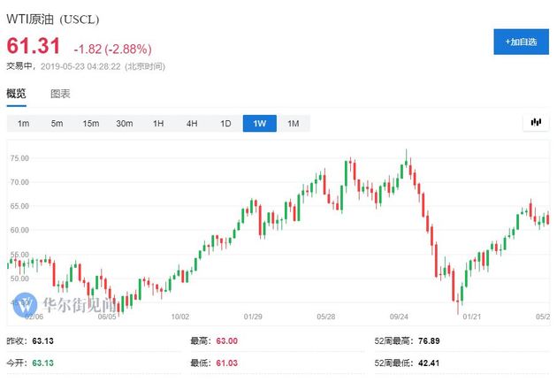Select the 1H timeframe button
This screenshot has width=557, height=382.
[x=158, y=123]
